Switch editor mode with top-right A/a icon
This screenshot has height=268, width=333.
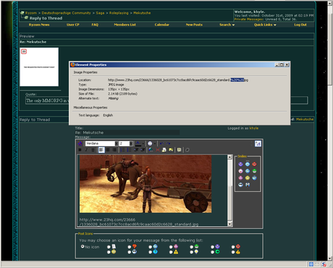point(258,143)
